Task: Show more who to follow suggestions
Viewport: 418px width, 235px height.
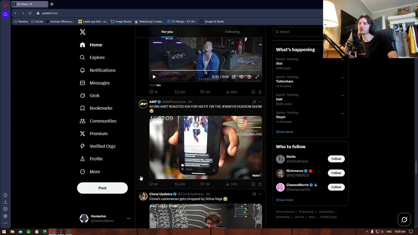Action: pos(284,200)
